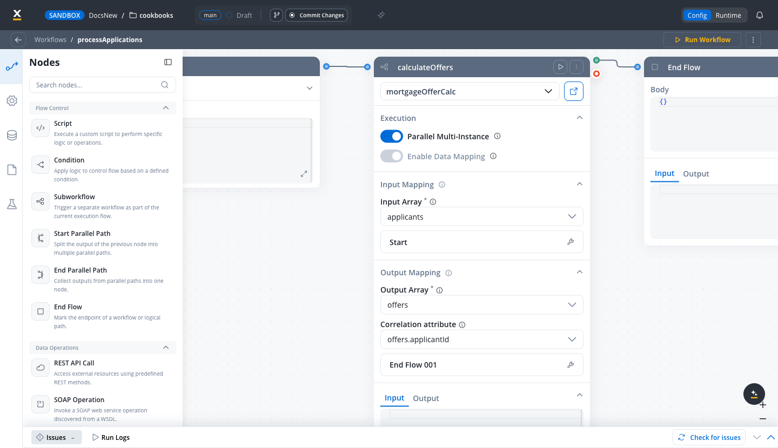Collapse the Flow Control section
The height and width of the screenshot is (448, 778).
[166, 108]
